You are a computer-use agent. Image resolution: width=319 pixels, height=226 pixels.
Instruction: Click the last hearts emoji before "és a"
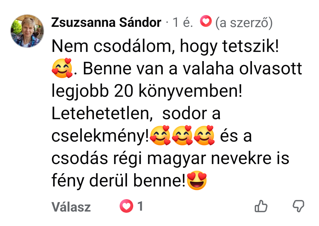[204, 135]
